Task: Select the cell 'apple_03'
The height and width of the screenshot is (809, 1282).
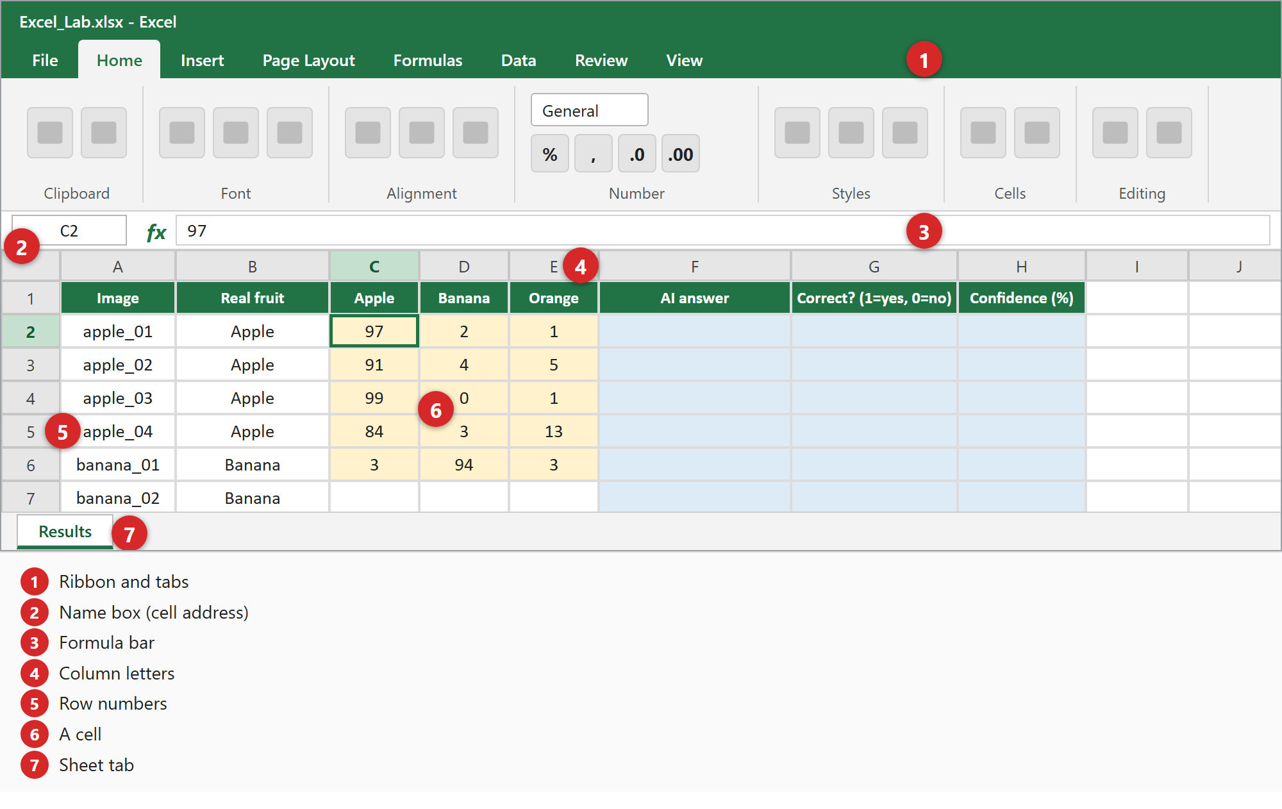Action: coord(118,398)
